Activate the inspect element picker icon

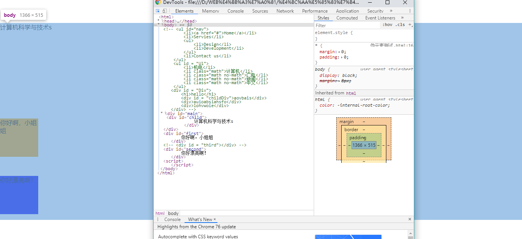click(158, 11)
